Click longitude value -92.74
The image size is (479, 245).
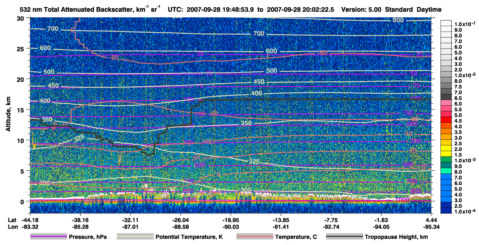click(331, 226)
